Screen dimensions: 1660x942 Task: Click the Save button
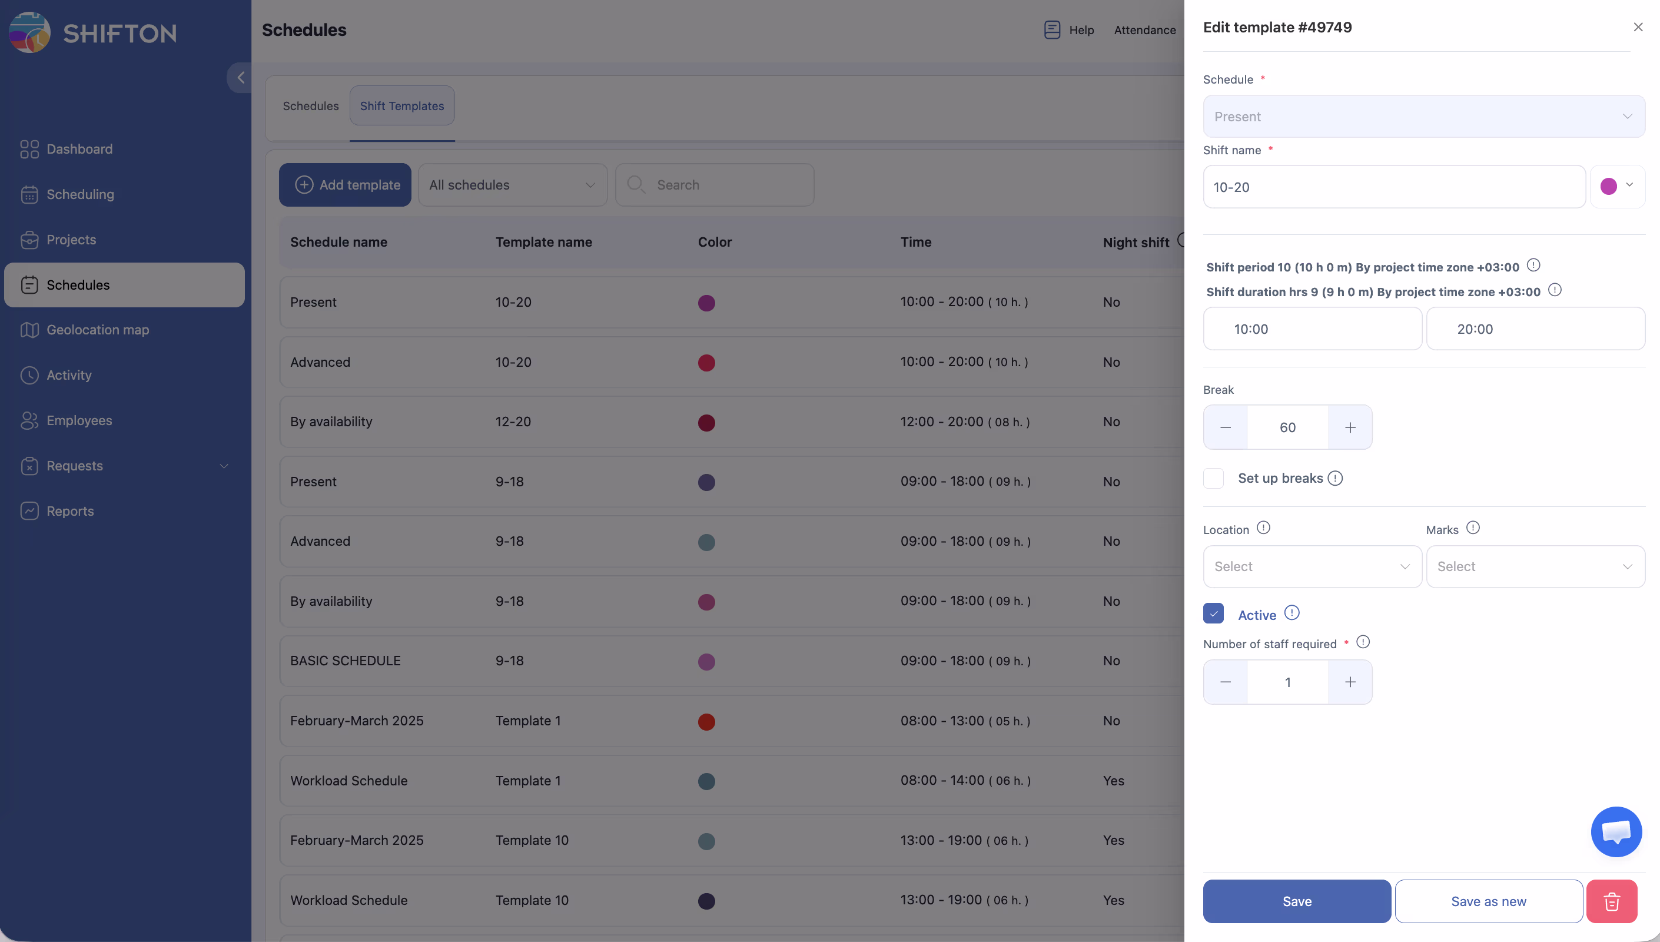[x=1296, y=901]
